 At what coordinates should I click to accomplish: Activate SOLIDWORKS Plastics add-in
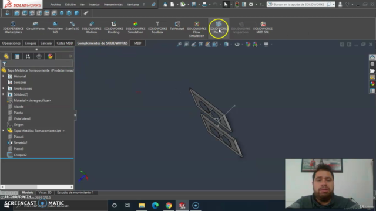pyautogui.click(x=219, y=28)
